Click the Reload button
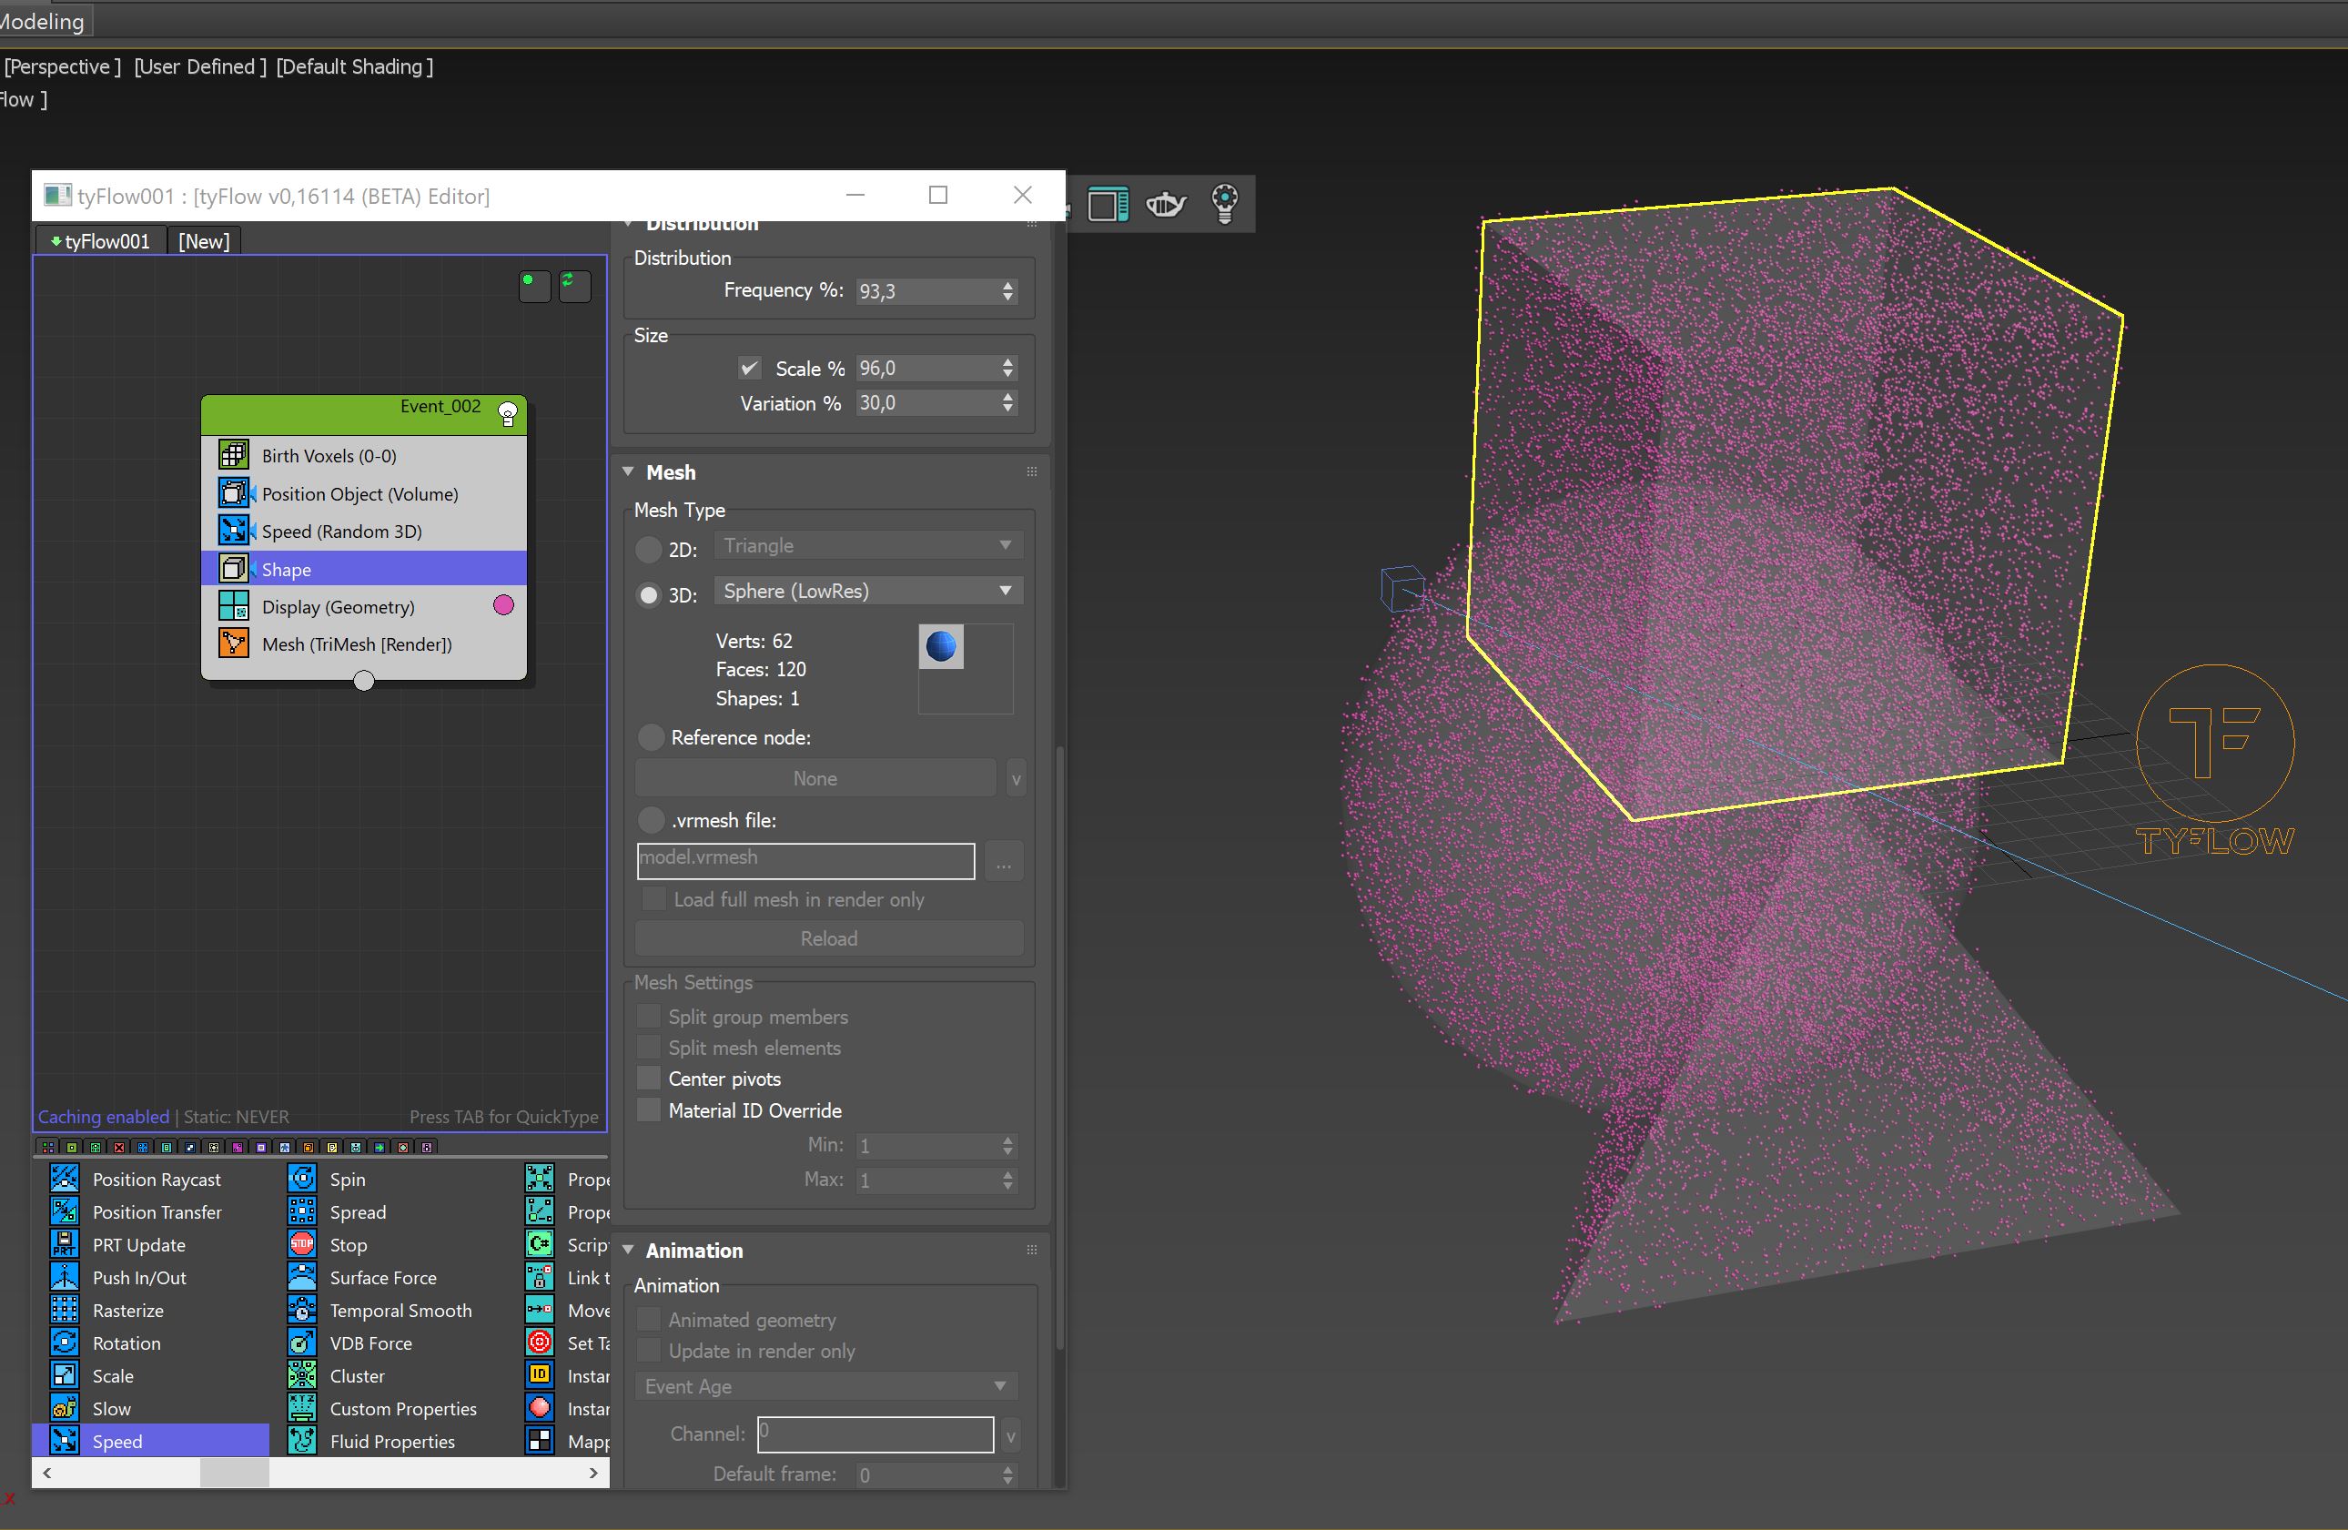The width and height of the screenshot is (2348, 1530). coord(829,938)
